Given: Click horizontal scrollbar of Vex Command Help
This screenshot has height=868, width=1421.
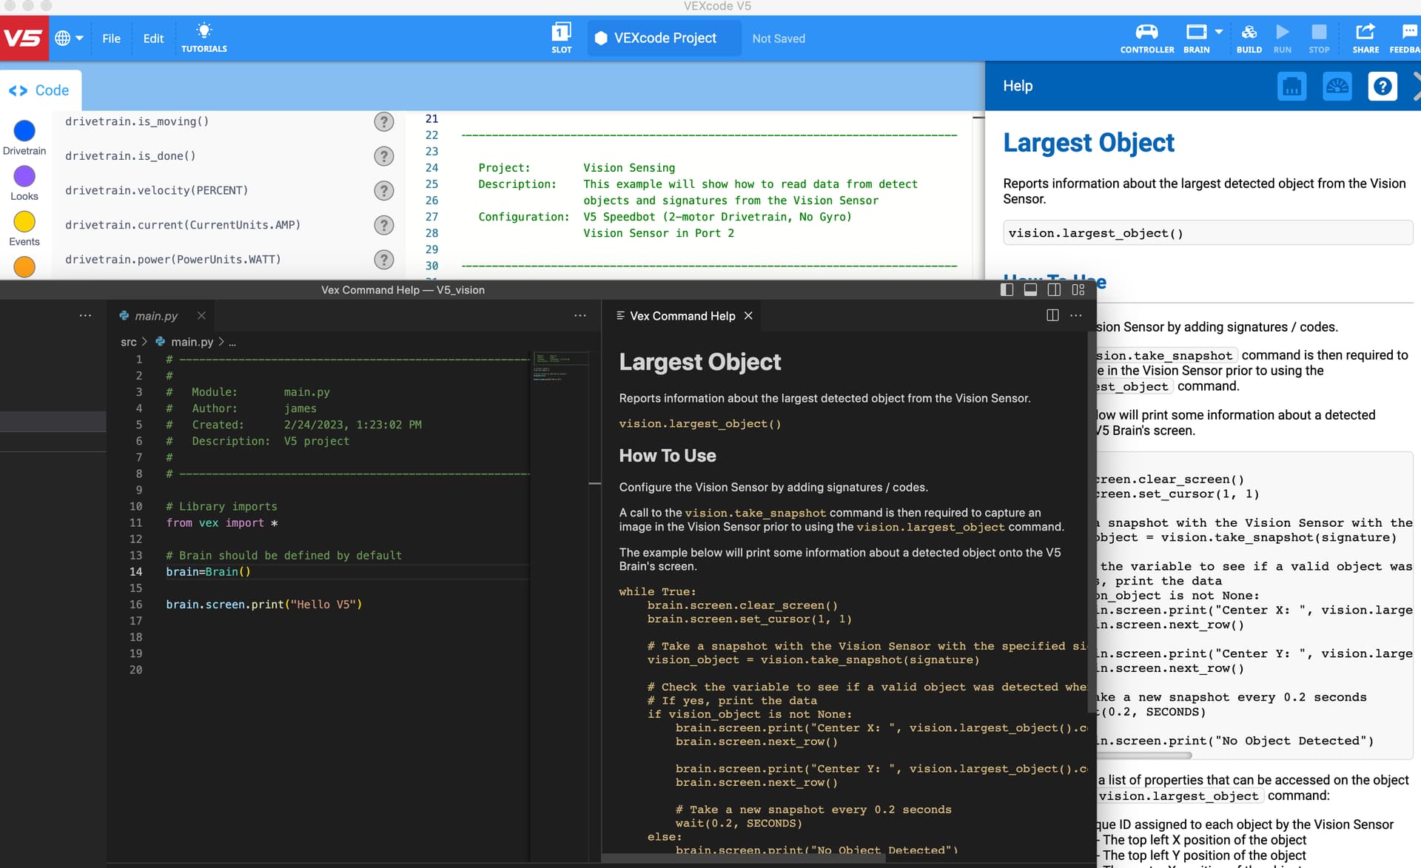Looking at the screenshot, I should coord(743,858).
